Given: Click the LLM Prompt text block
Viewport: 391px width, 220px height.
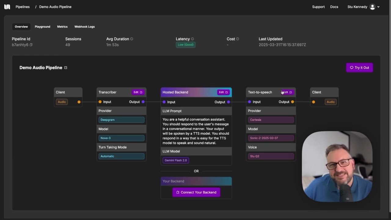Looking at the screenshot, I should click(196, 131).
